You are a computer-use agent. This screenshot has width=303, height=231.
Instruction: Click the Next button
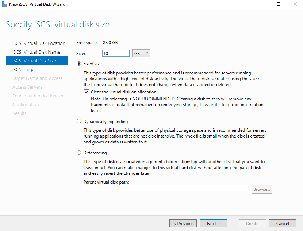coord(213,223)
